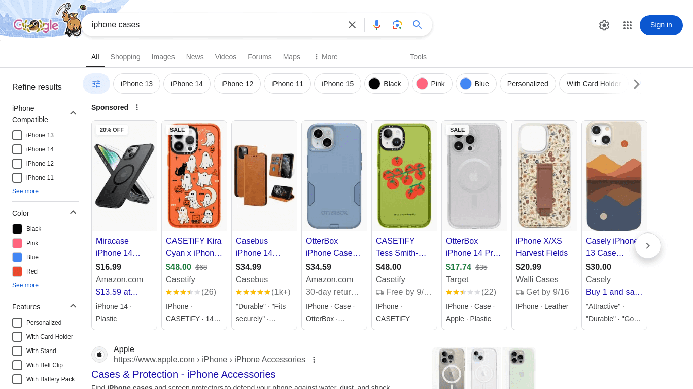693x389 pixels.
Task: Check the iPhone 11 compatibility box
Action: click(x=17, y=178)
